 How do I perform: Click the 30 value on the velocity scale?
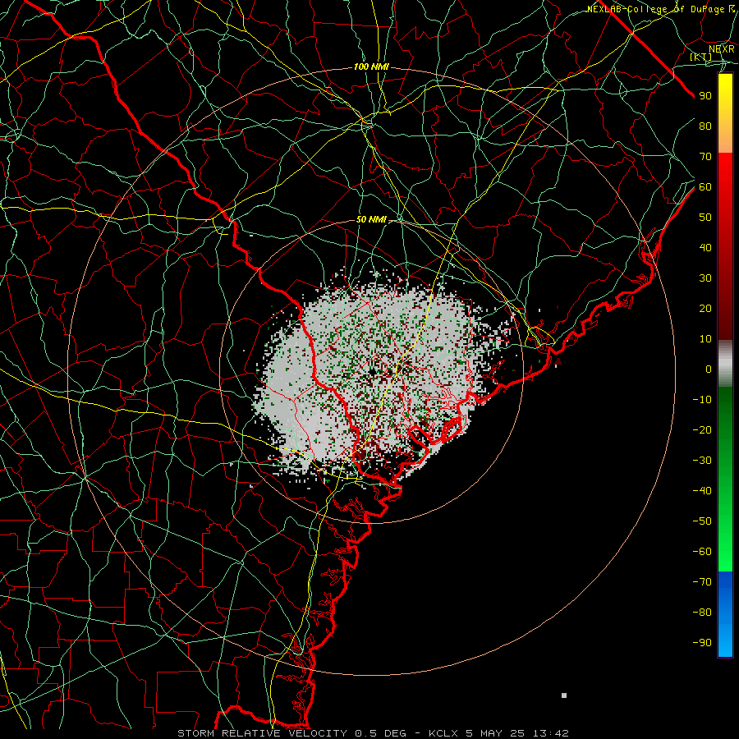click(x=705, y=278)
